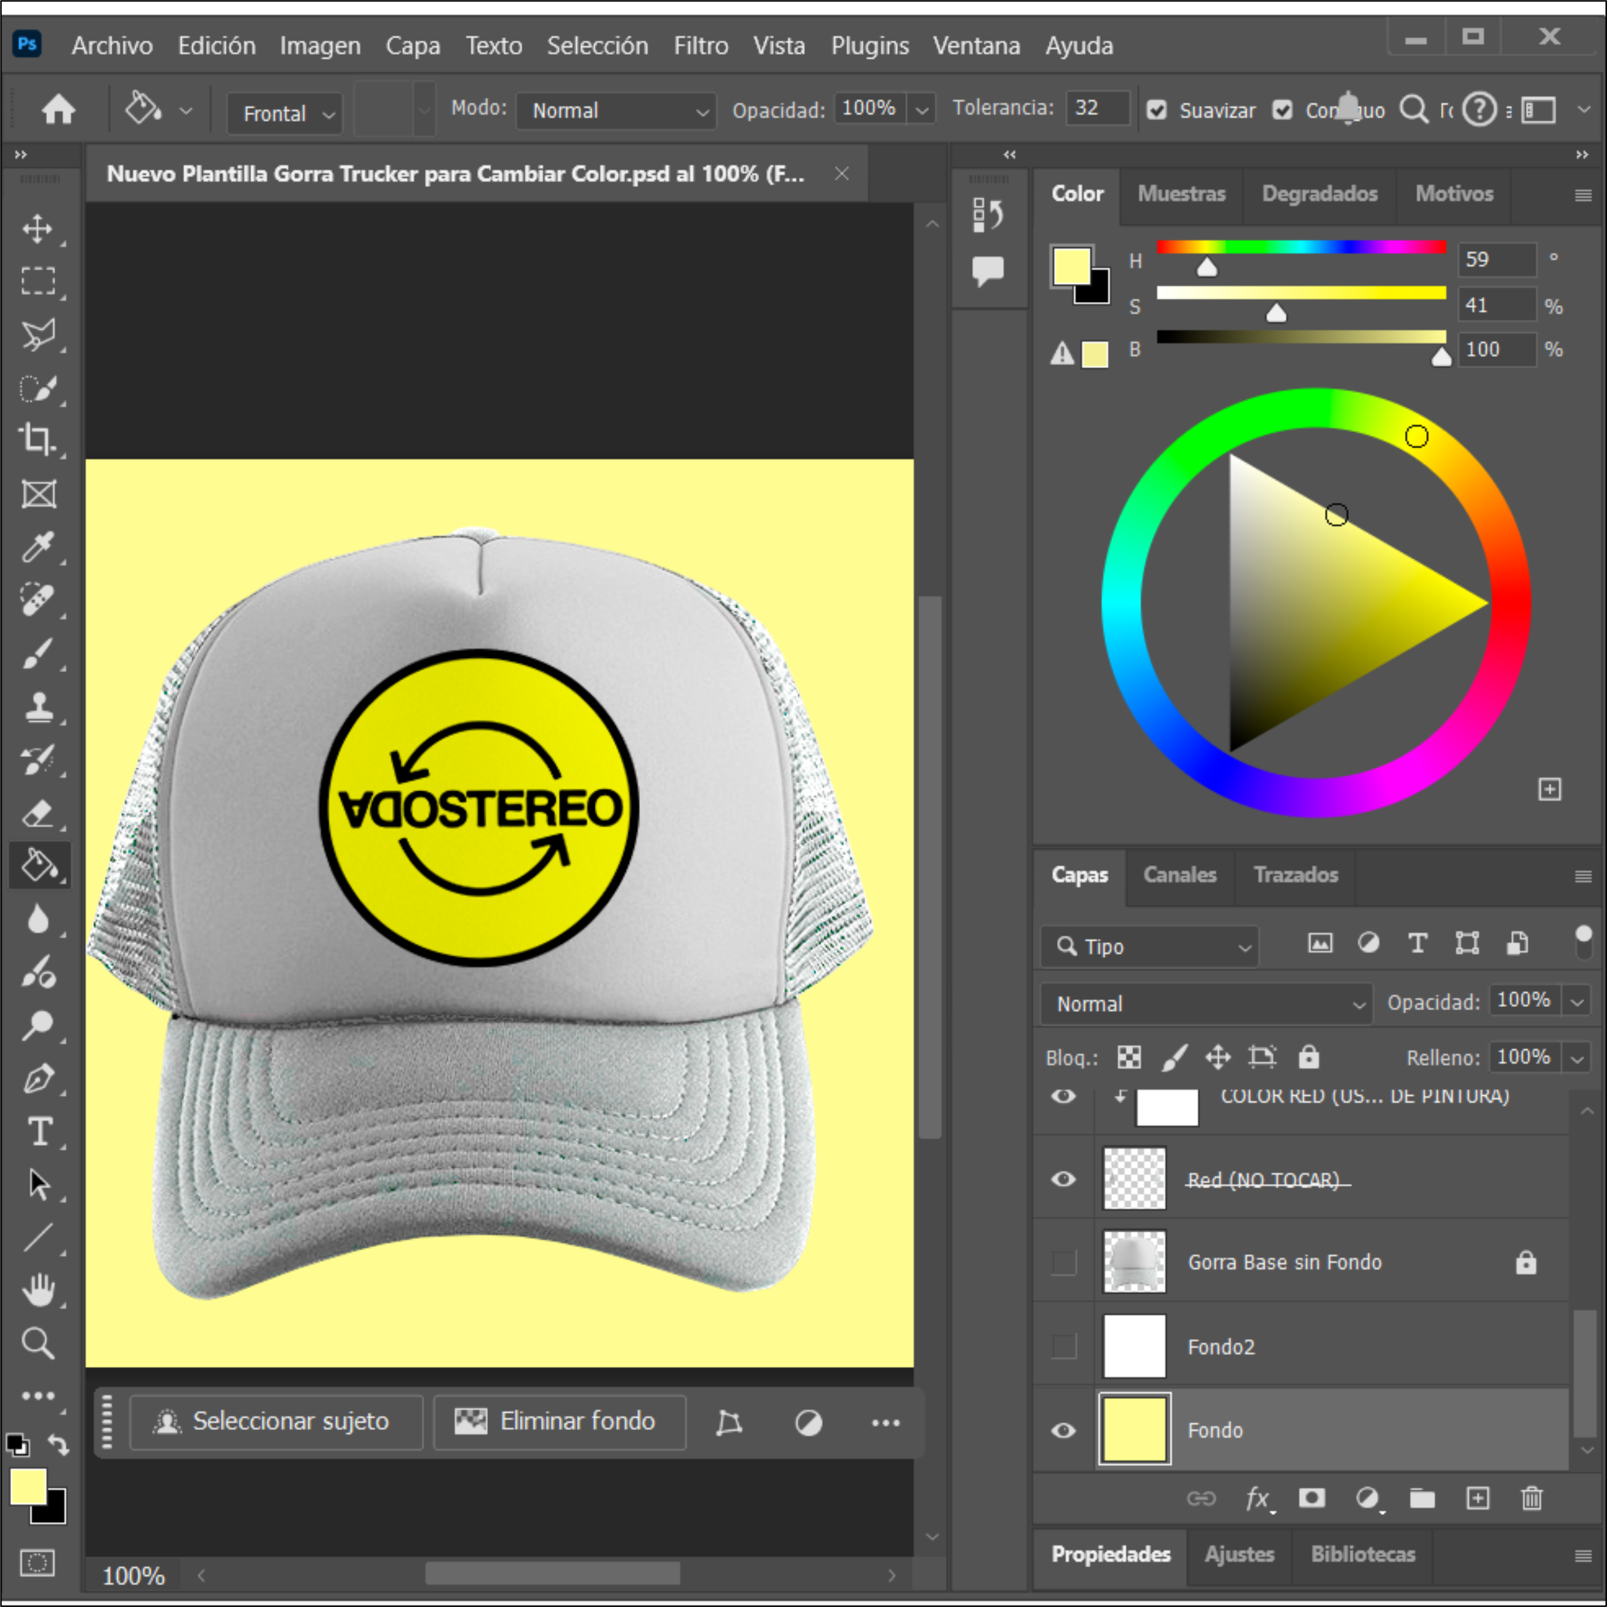The width and height of the screenshot is (1607, 1607).
Task: Create a new layer with plus icon
Action: click(x=1477, y=1498)
